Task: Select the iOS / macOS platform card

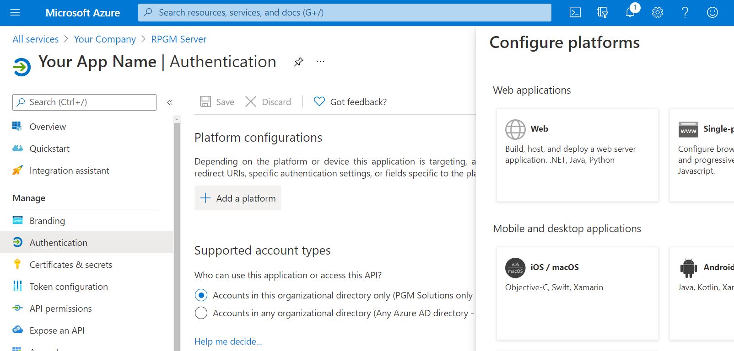Action: pos(577,293)
